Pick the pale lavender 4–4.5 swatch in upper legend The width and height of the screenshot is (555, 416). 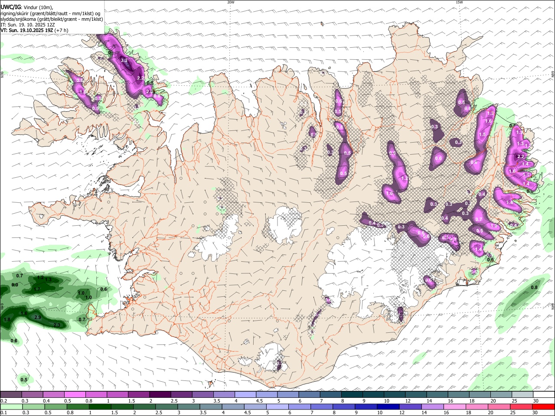click(245, 395)
